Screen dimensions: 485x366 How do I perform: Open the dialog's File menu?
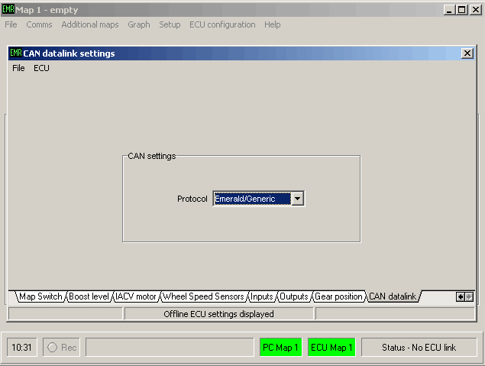[18, 68]
